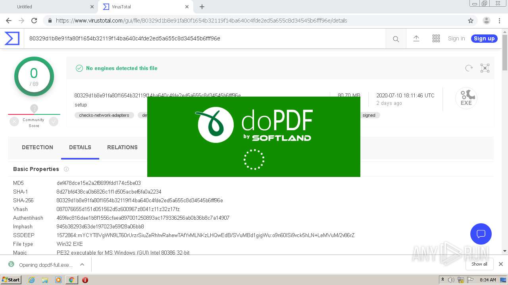
Task: Click the EXE file type icon
Action: tap(466, 98)
